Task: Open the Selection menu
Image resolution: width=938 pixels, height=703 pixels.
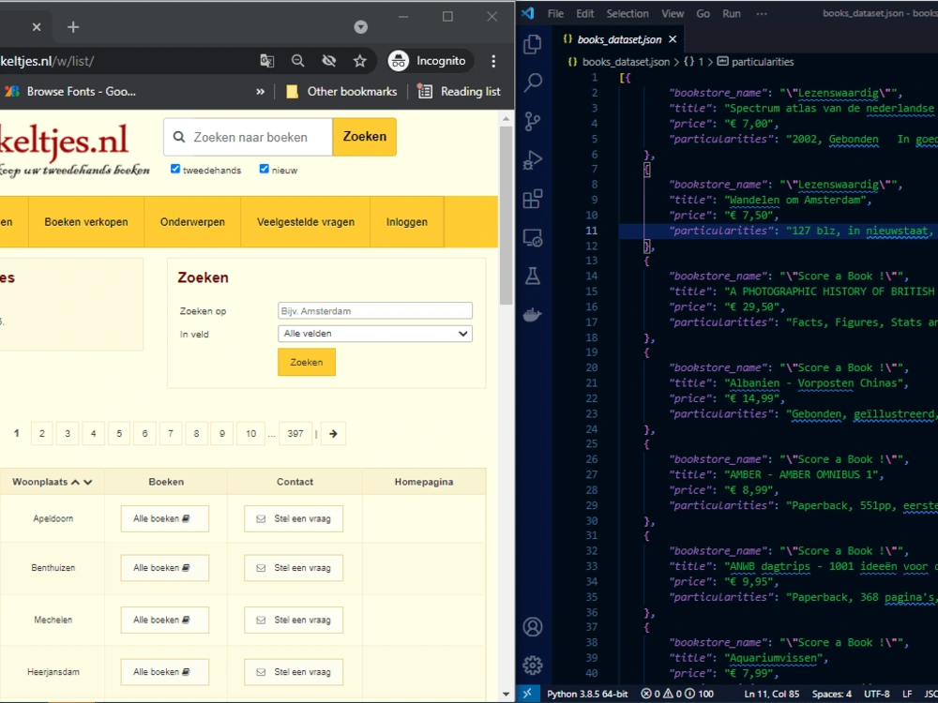Action: pos(628,14)
